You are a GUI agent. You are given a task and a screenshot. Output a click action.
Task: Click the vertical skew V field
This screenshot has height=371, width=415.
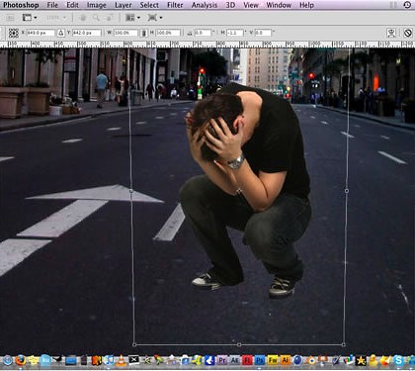[263, 33]
